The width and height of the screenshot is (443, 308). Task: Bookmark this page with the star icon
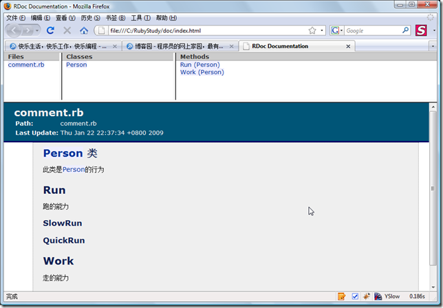coord(312,30)
